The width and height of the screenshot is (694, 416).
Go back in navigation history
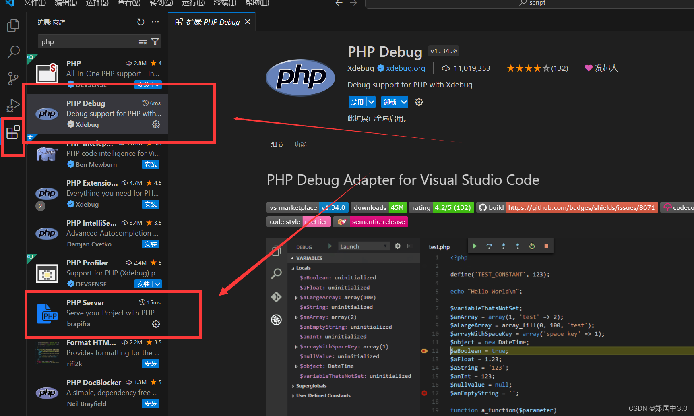[339, 3]
